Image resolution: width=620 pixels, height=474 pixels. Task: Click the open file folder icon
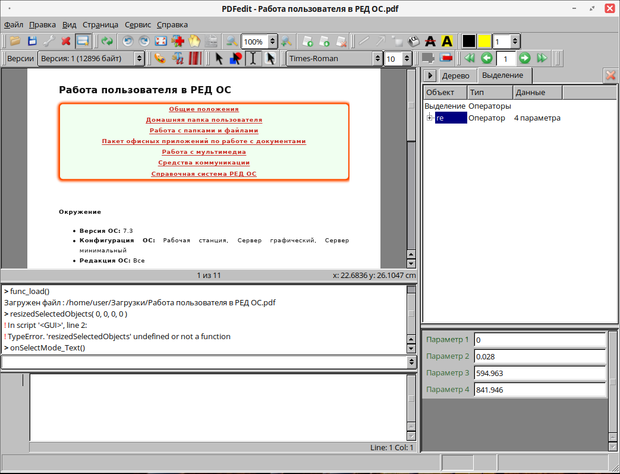pos(15,41)
